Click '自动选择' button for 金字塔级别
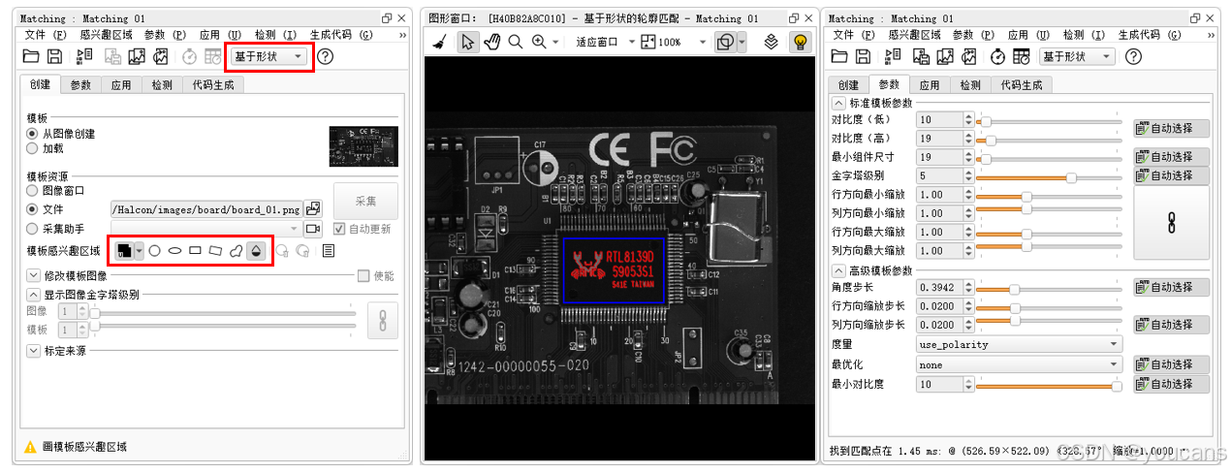The height and width of the screenshot is (473, 1231). (x=1171, y=175)
